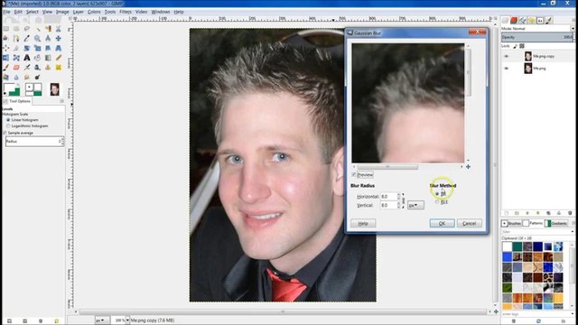Open the Filters menu

click(x=126, y=12)
